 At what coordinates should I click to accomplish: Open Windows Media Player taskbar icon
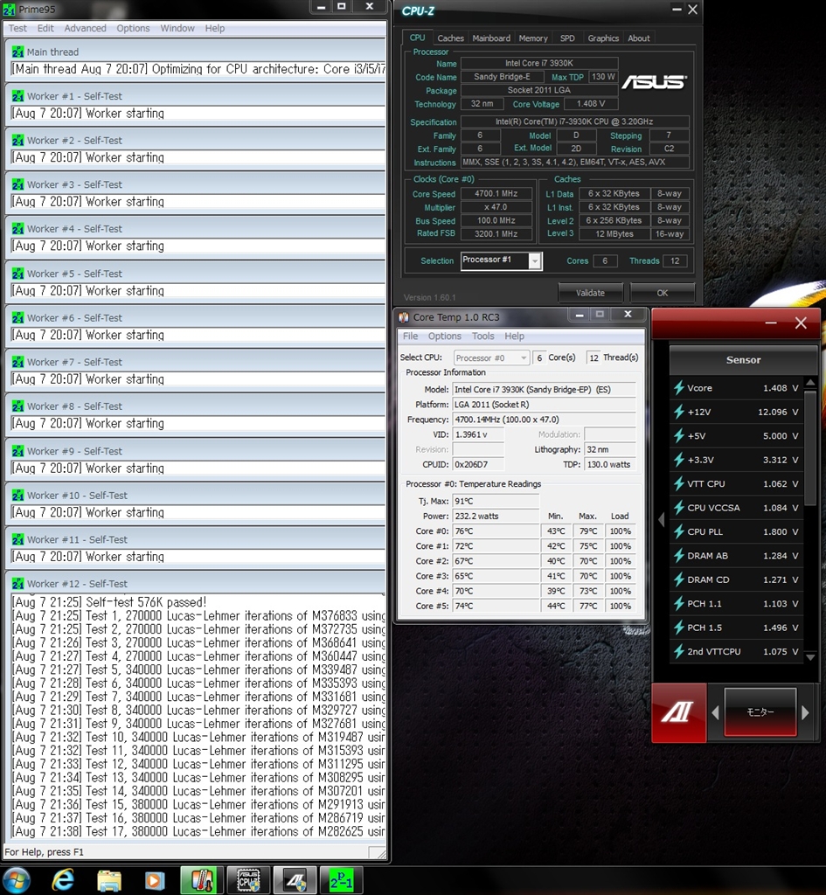click(154, 879)
